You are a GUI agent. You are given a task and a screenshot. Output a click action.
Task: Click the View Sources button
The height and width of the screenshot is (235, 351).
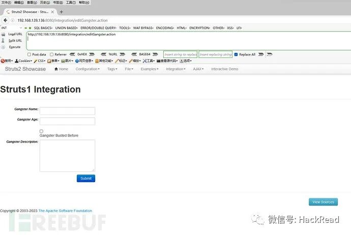pos(323,202)
